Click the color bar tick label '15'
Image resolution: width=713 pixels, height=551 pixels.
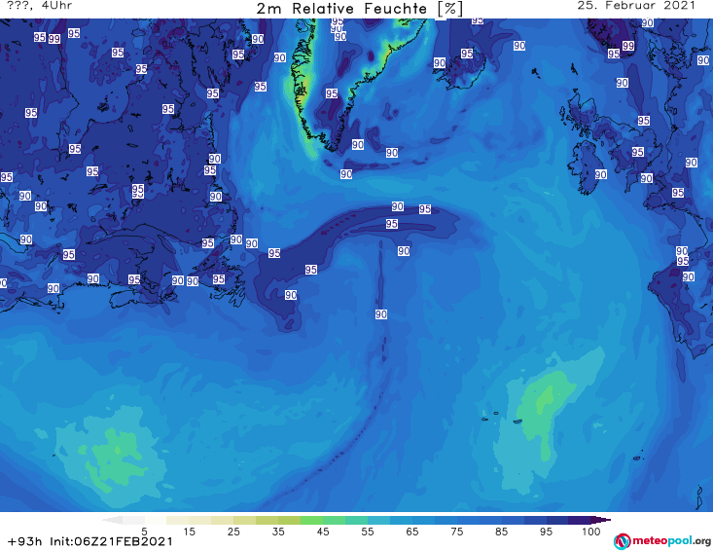[x=189, y=532]
